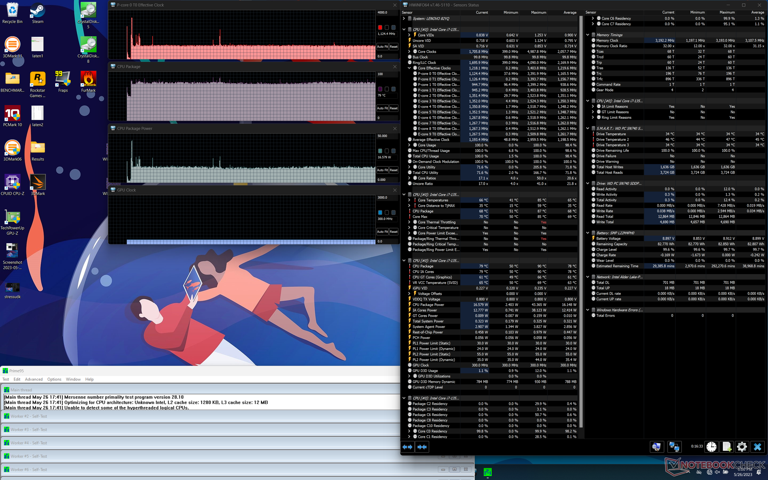
Task: Expand the Core Temperatures row
Action: click(x=409, y=200)
